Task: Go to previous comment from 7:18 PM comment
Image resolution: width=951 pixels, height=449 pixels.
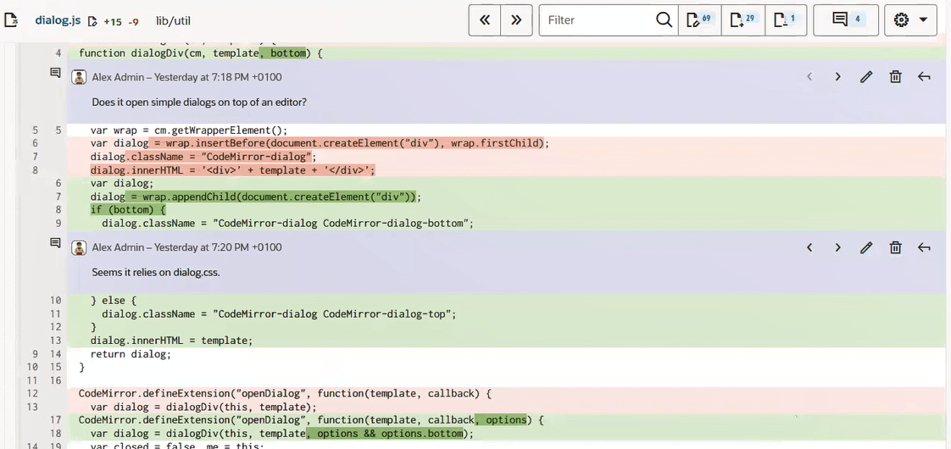Action: [809, 77]
